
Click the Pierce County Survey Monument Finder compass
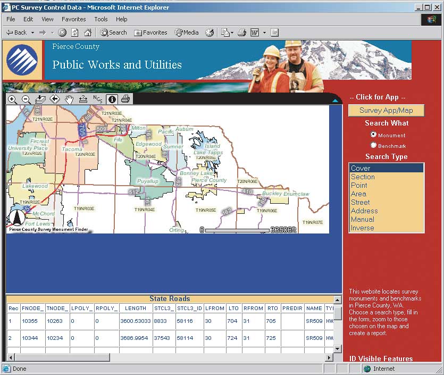point(16,218)
